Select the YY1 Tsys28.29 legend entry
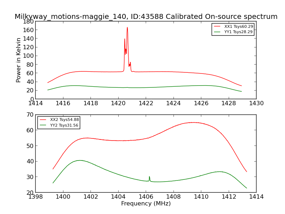The height and width of the screenshot is (214, 285). point(233,32)
